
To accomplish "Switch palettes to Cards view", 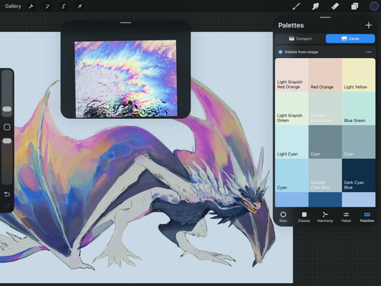I will (351, 39).
